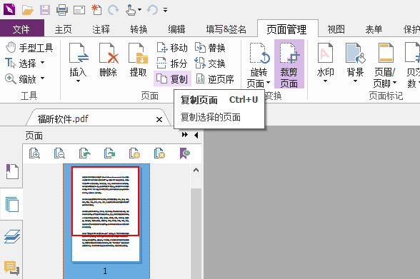Click the 页眉/页脚 header footer button
The width and height of the screenshot is (420, 279).
pos(385,65)
